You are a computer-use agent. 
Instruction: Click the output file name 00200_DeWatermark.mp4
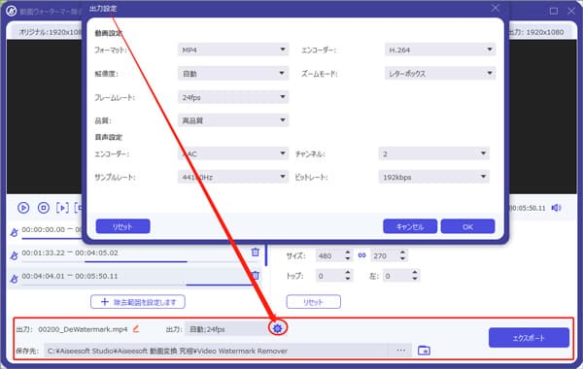83,329
